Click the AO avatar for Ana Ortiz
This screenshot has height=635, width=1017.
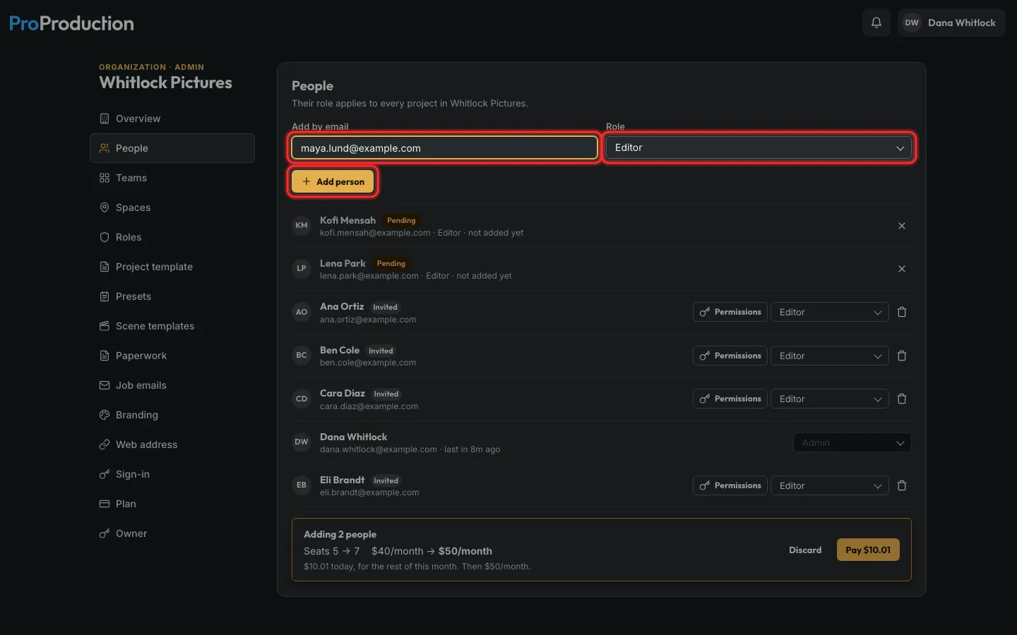(x=302, y=312)
